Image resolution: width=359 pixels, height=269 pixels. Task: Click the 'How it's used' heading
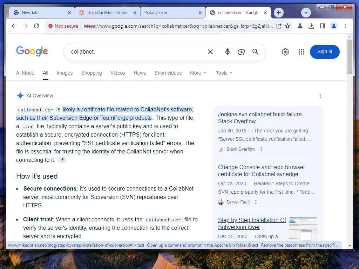click(x=37, y=176)
